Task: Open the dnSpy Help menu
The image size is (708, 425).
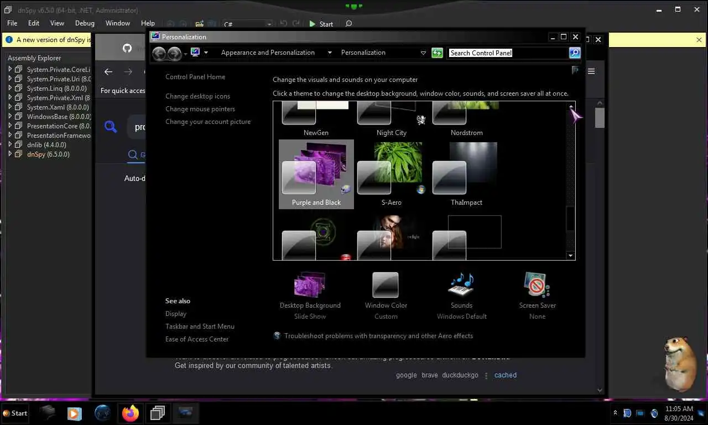Action: click(148, 23)
